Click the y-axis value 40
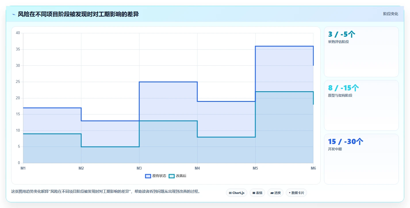The height and width of the screenshot is (208, 410). [x=18, y=33]
